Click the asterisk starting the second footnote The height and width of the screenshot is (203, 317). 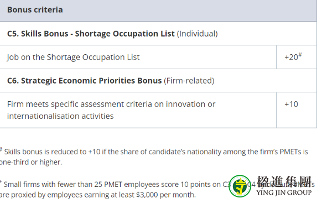coord(1,182)
